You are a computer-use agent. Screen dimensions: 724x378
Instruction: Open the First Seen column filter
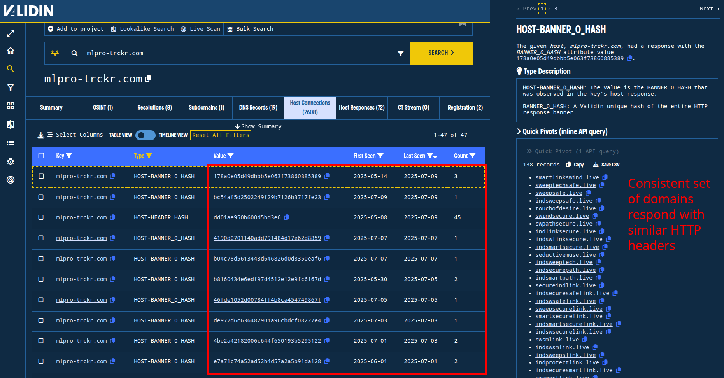coord(380,156)
